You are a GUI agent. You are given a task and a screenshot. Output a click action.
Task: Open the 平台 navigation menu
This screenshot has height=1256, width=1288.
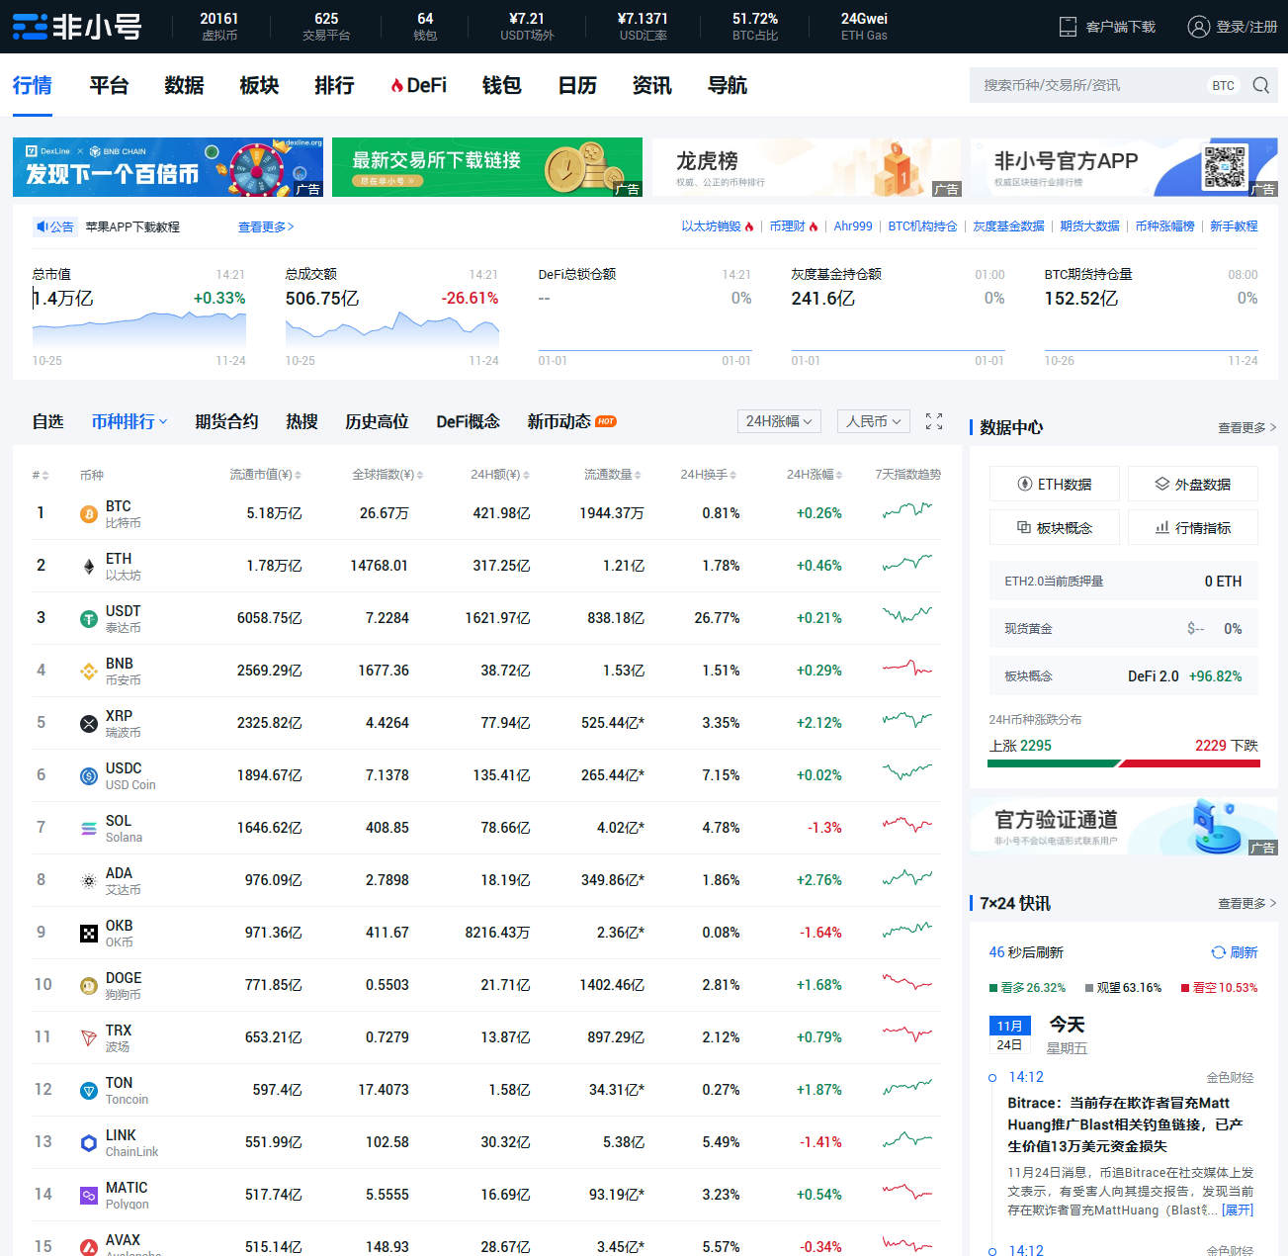pyautogui.click(x=109, y=86)
